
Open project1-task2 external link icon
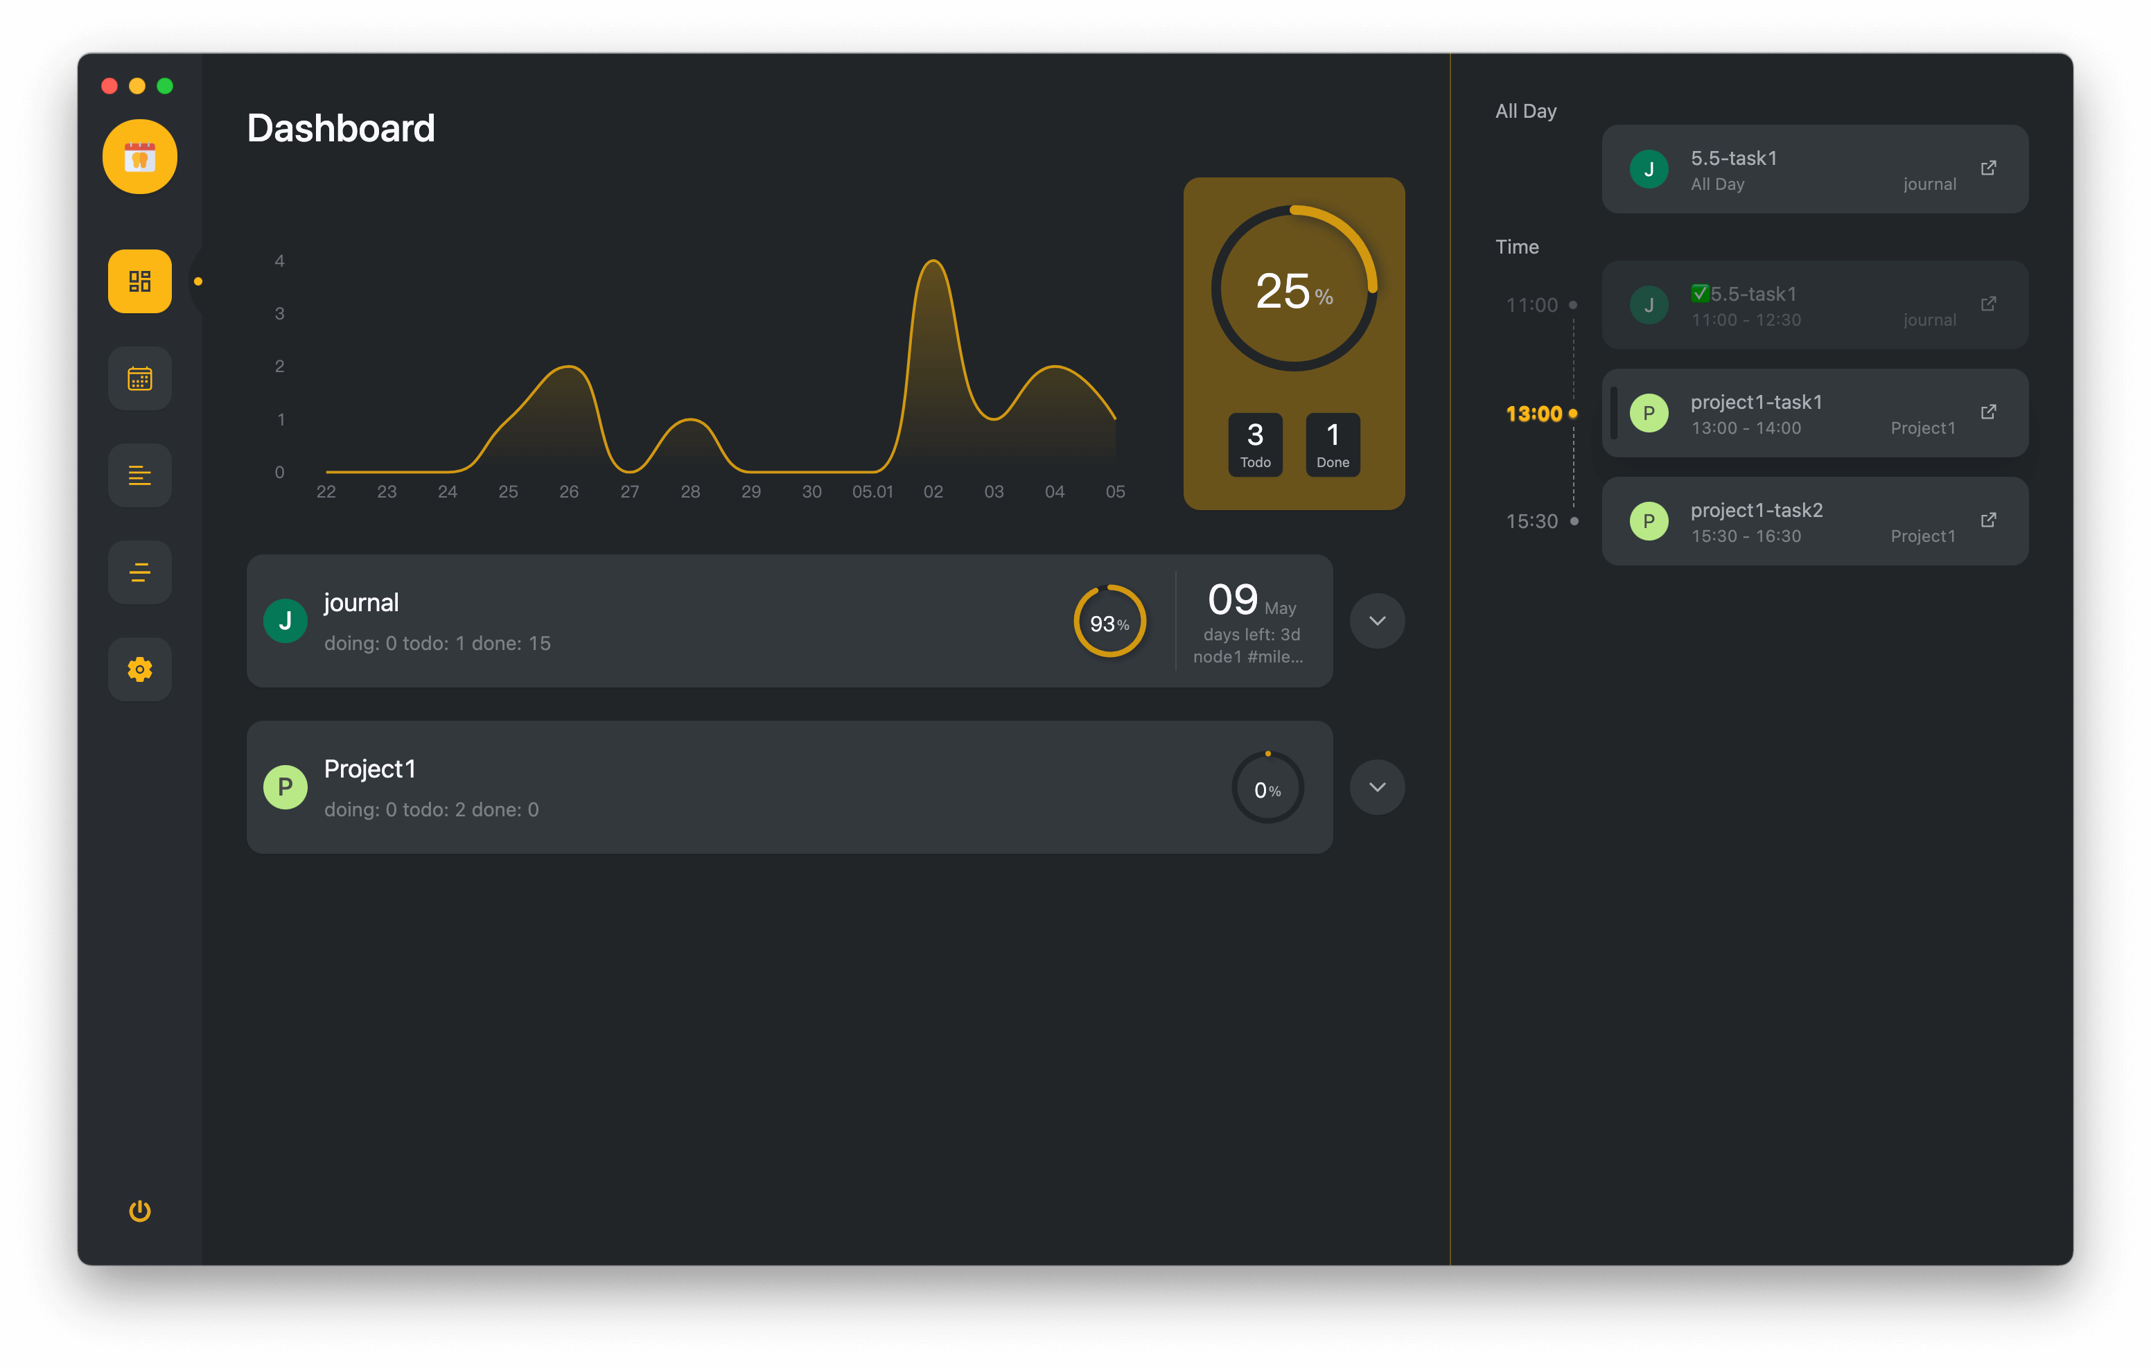coord(1987,520)
